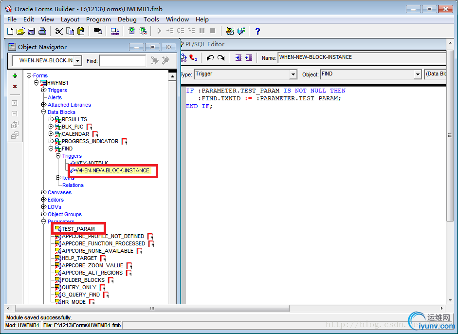This screenshot has width=458, height=334.
Task: Expand the LOVs node
Action: 43,207
